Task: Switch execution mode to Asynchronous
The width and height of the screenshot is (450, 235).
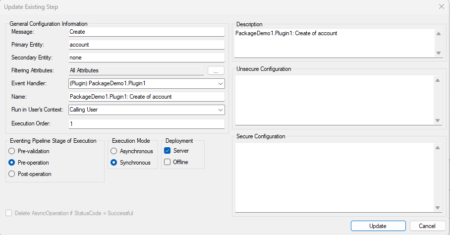Action: [114, 151]
